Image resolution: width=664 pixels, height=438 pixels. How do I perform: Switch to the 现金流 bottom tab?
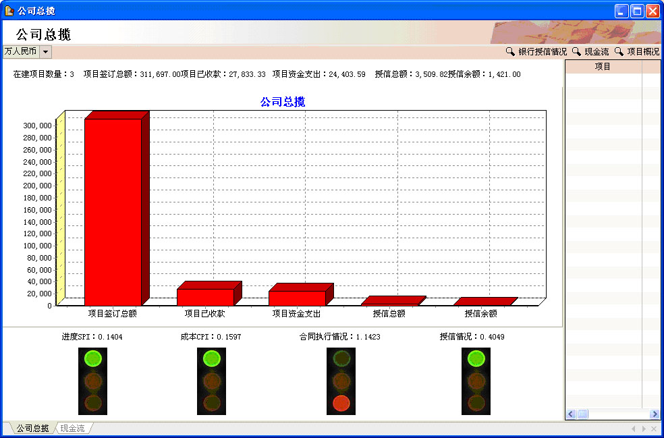[x=72, y=429]
